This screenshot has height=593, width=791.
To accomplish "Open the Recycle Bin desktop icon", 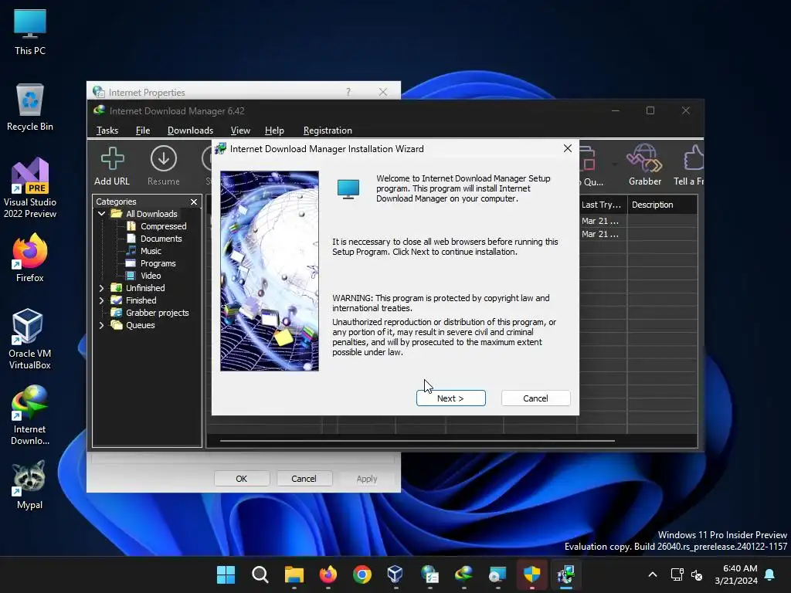I will [30, 107].
